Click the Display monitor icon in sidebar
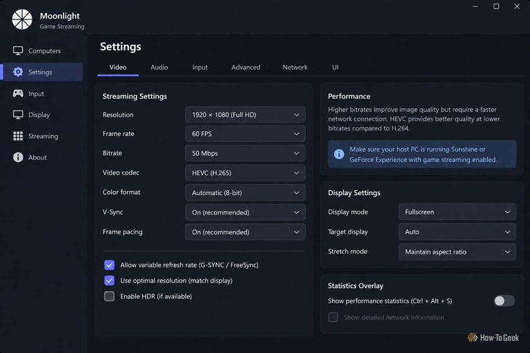 (18, 115)
